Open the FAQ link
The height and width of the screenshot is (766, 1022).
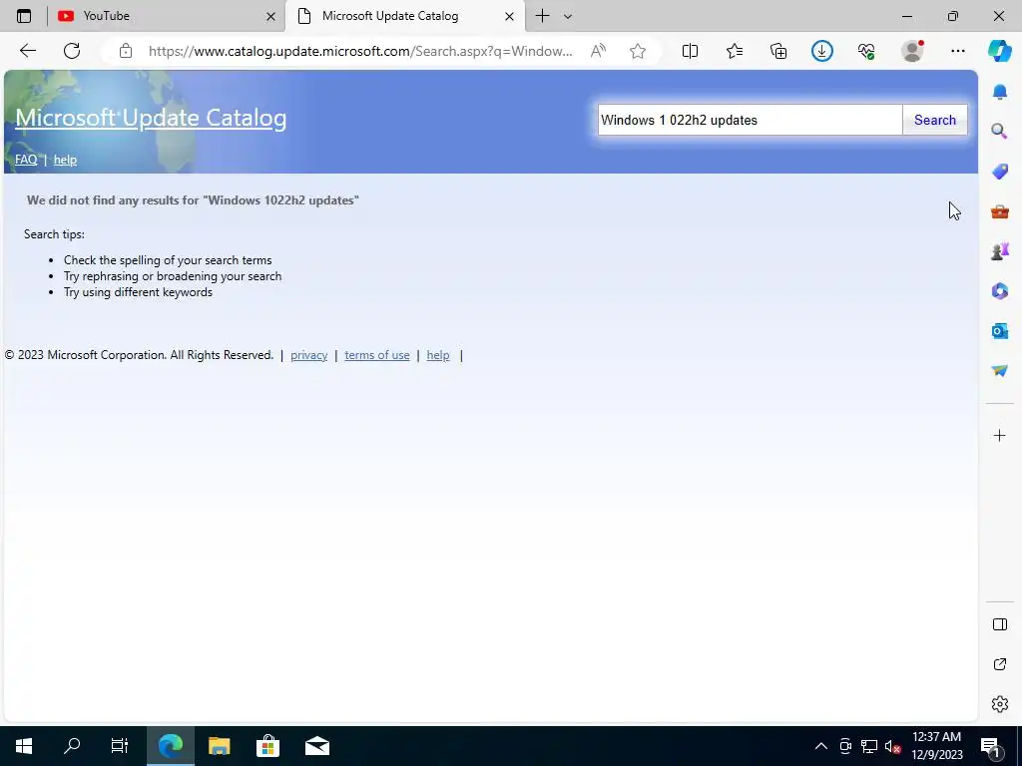point(26,160)
